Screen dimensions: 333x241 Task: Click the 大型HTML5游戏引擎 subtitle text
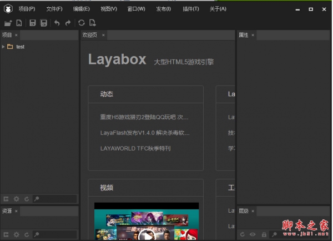tap(184, 62)
